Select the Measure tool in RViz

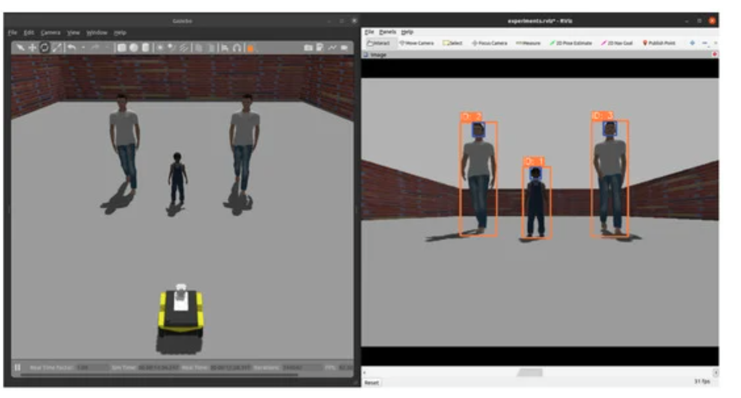click(528, 43)
